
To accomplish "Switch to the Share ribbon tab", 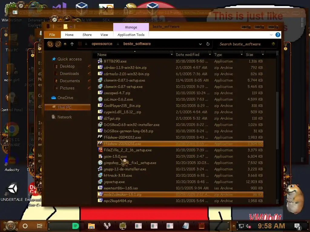I will click(x=87, y=35).
